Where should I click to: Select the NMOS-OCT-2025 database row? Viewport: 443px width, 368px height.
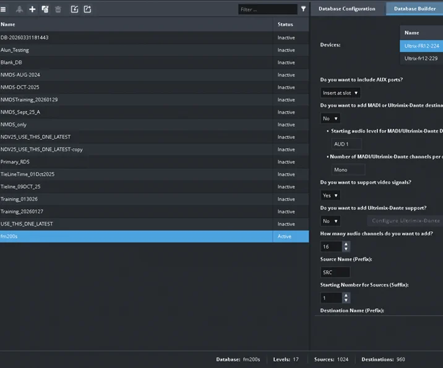point(154,87)
